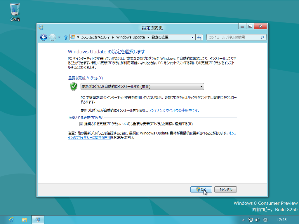Maximize the 設定の変更 window
Screen dimensions: 299x224
tap(250, 27)
